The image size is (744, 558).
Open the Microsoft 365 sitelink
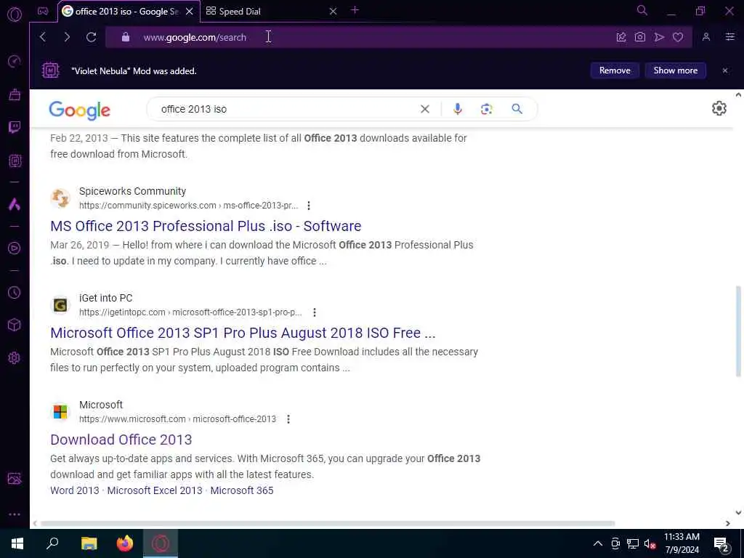pos(242,490)
